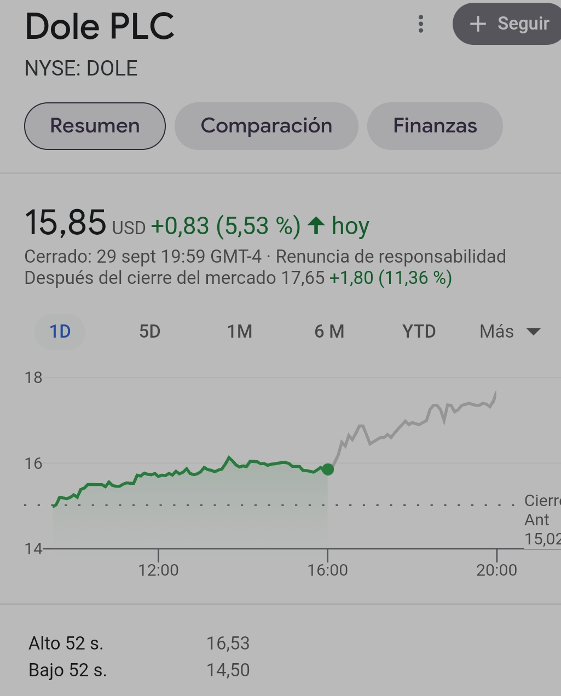Click the plus icon on Seguir
Viewport: 561px width, 696px height.
[x=478, y=24]
